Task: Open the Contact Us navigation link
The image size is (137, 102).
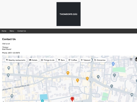Action: (22, 31)
